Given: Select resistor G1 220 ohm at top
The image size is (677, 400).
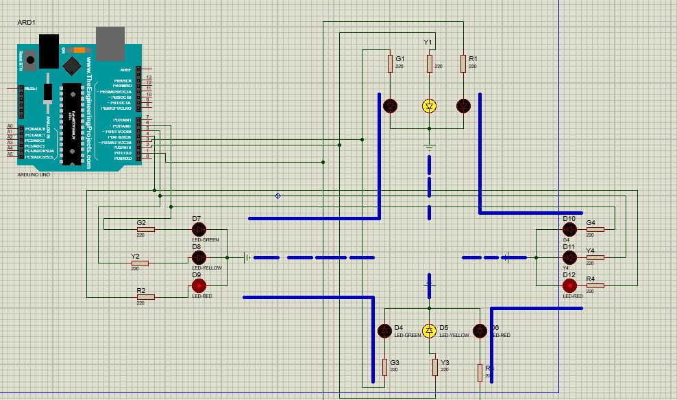Looking at the screenshot, I should pos(391,65).
